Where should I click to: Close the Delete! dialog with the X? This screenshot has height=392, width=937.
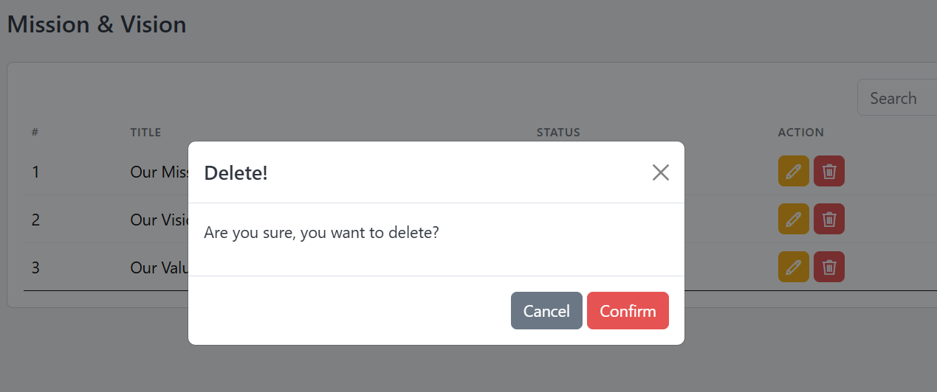(x=661, y=172)
